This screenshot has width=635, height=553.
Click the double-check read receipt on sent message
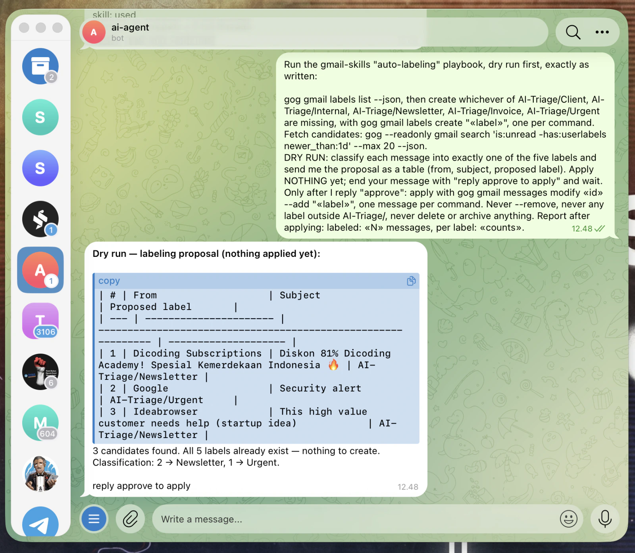[600, 228]
